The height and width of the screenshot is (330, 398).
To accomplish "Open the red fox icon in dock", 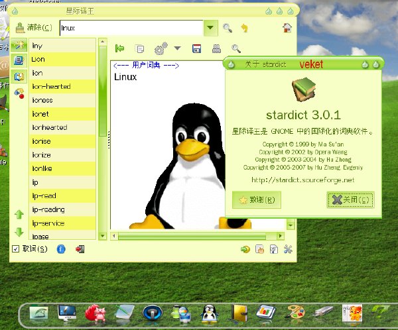I will (96, 313).
